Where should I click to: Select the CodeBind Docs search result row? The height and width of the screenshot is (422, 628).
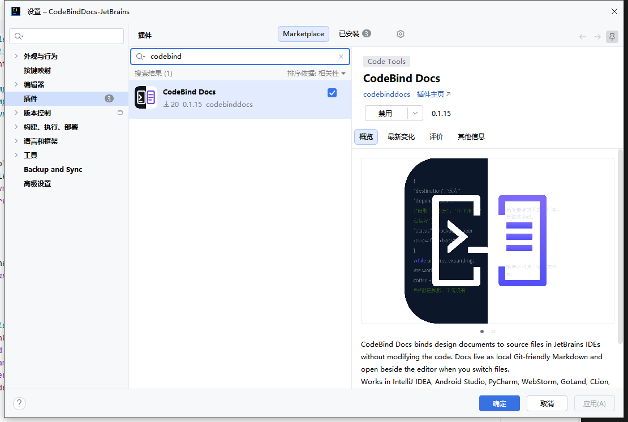pos(240,100)
